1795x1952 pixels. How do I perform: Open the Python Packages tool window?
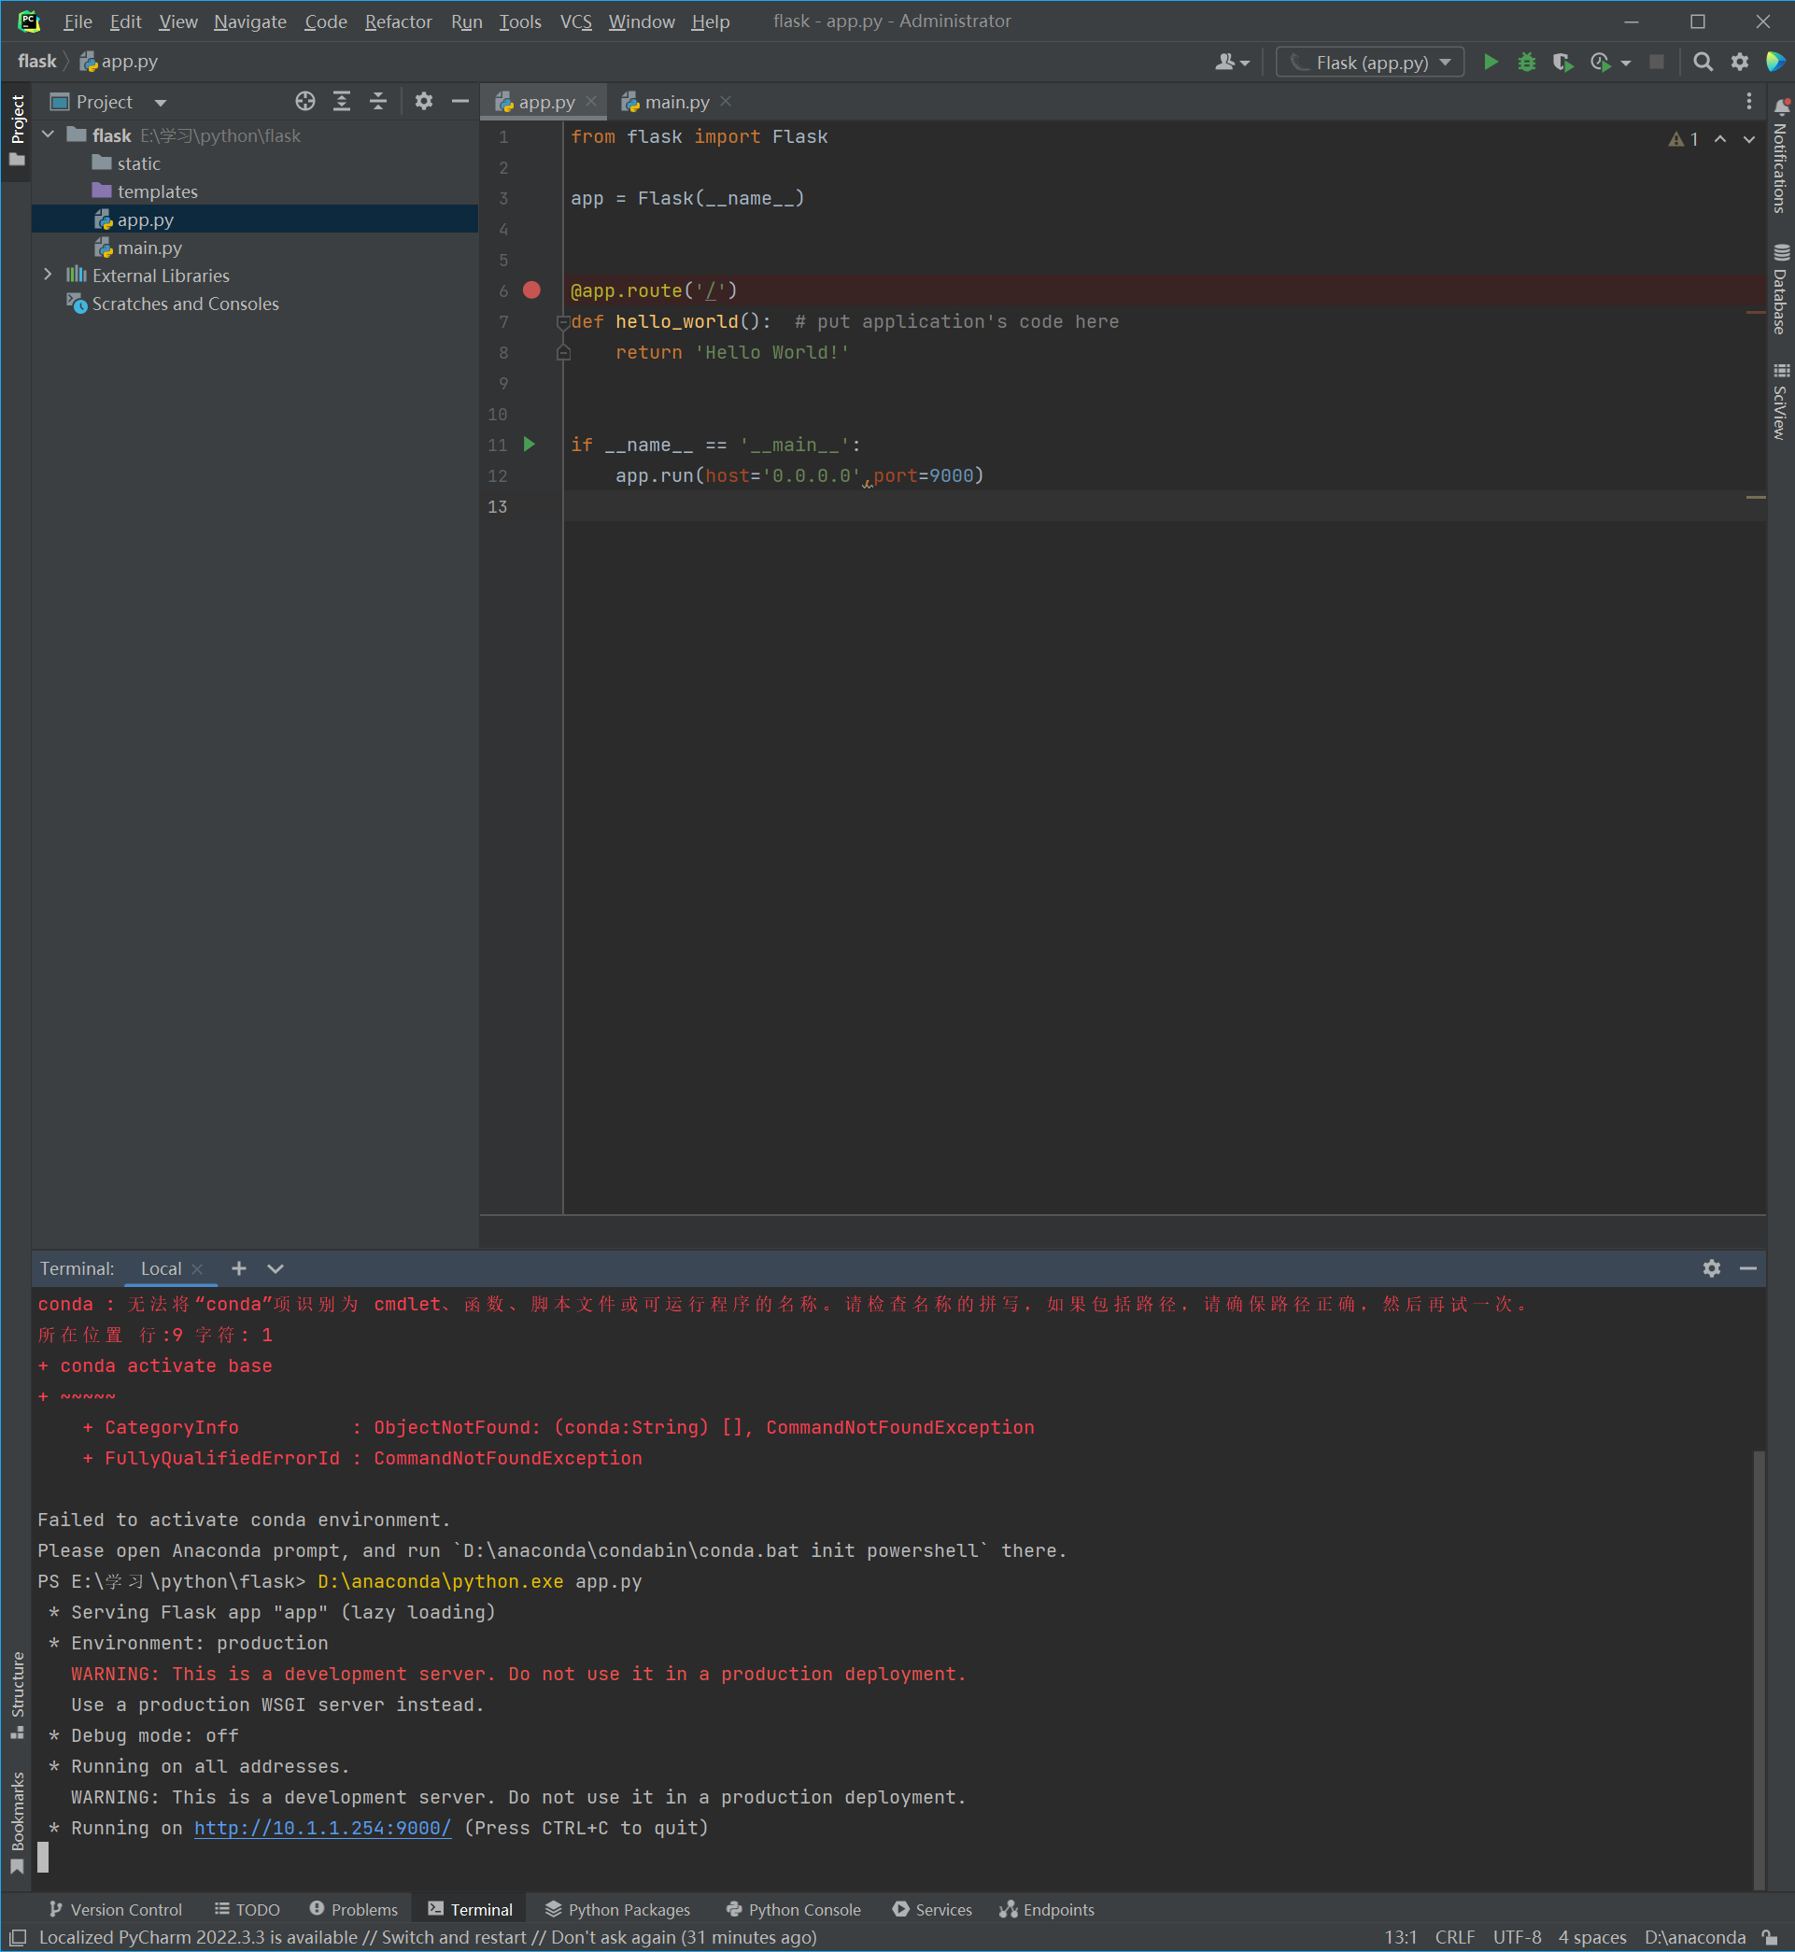(x=617, y=1909)
